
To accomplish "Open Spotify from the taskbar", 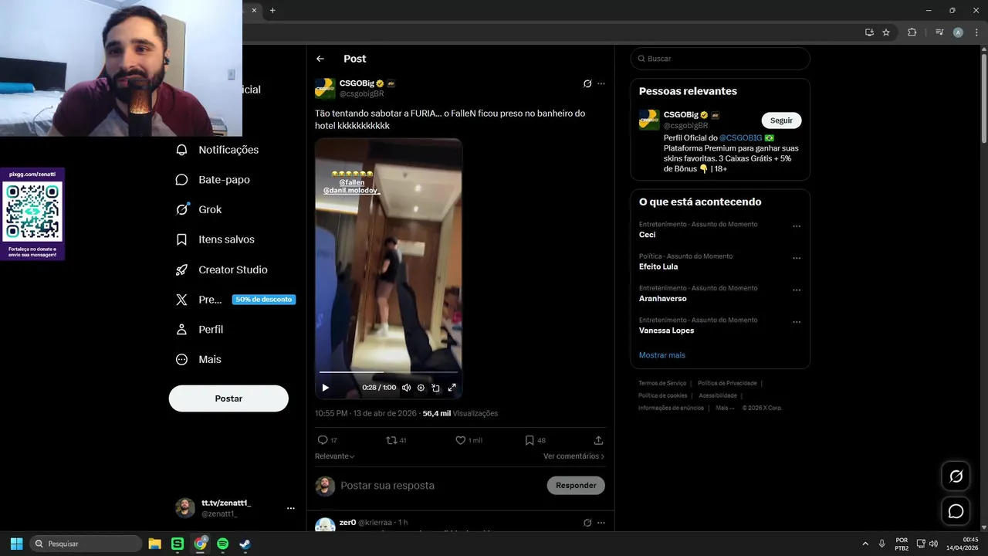I will (x=222, y=544).
